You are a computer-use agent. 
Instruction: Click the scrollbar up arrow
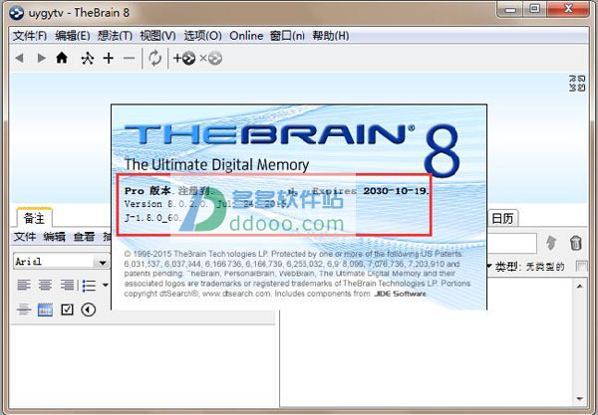click(580, 286)
